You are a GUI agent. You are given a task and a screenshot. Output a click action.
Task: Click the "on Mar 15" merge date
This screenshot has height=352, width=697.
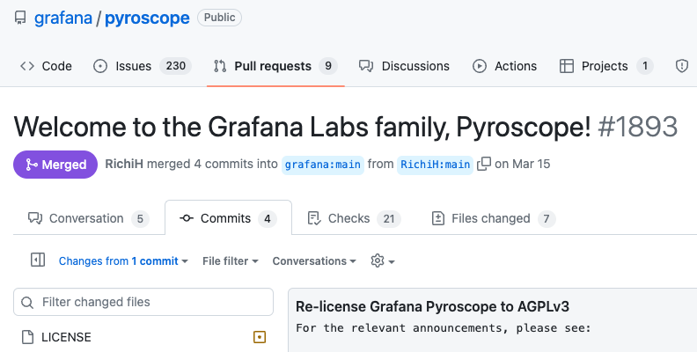[x=522, y=164]
